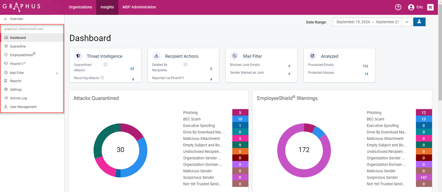Image resolution: width=442 pixels, height=192 pixels.
Task: Click the Activity Log shuffle icon
Action: click(x=6, y=98)
